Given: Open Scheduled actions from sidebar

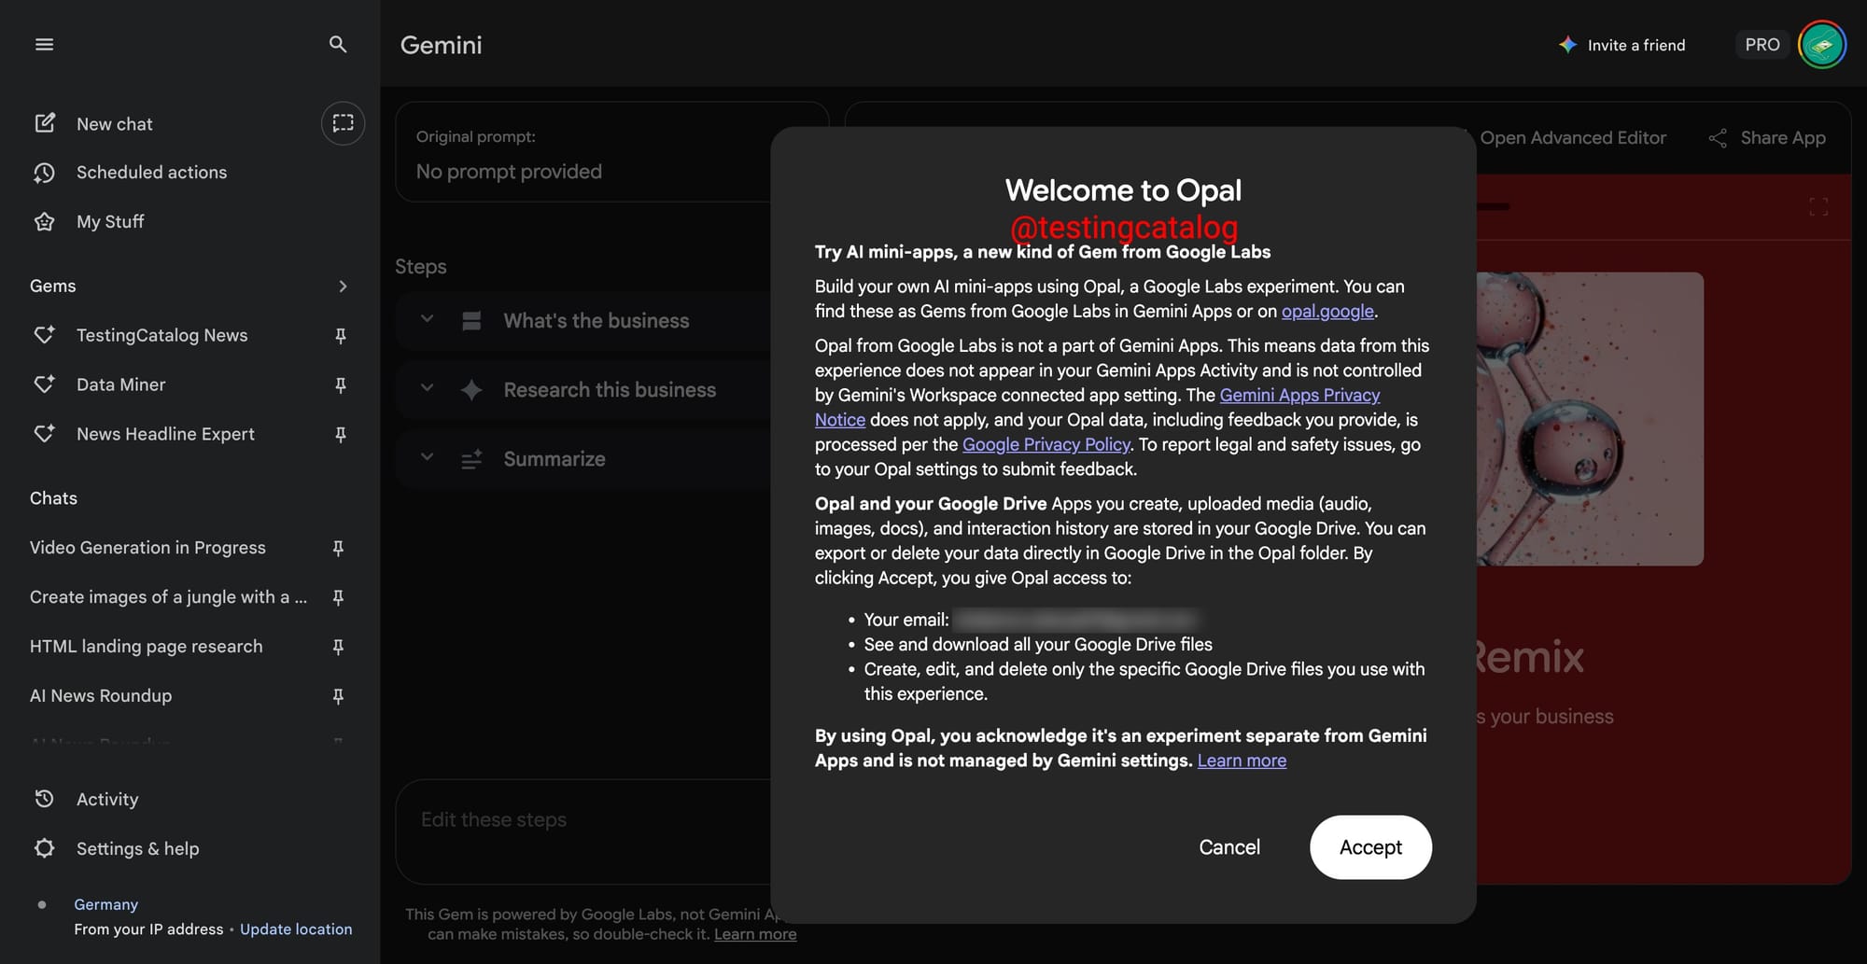Looking at the screenshot, I should click(151, 173).
